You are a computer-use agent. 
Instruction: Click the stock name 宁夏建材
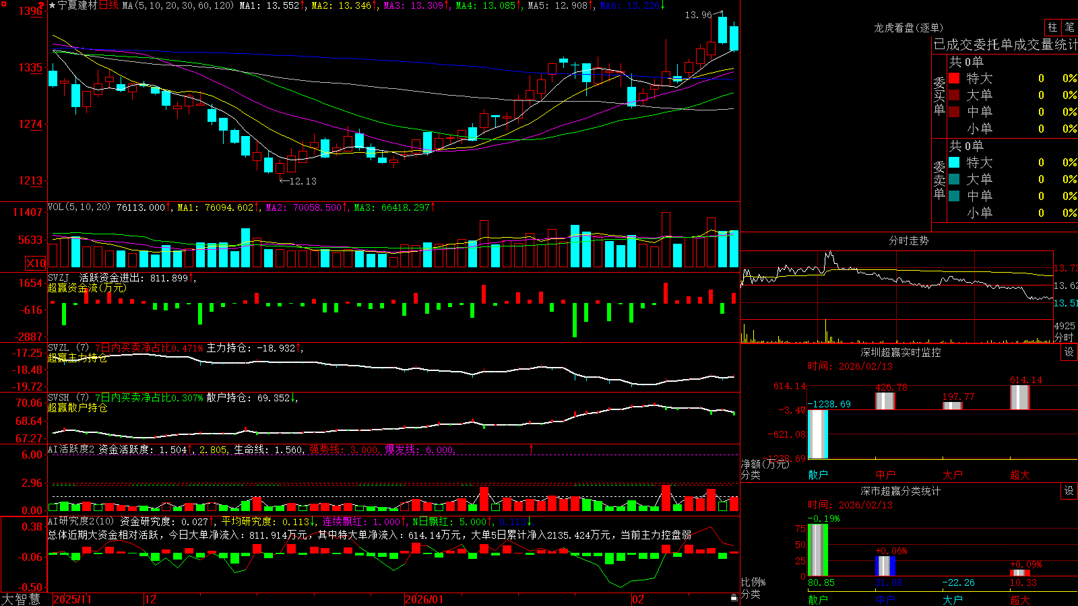click(x=77, y=5)
